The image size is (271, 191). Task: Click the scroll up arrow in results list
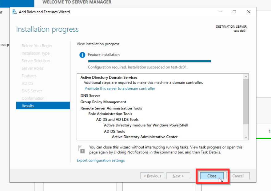click(x=246, y=77)
